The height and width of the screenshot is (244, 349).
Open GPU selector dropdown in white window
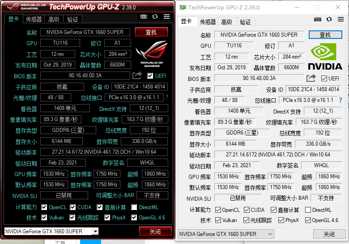(270, 234)
